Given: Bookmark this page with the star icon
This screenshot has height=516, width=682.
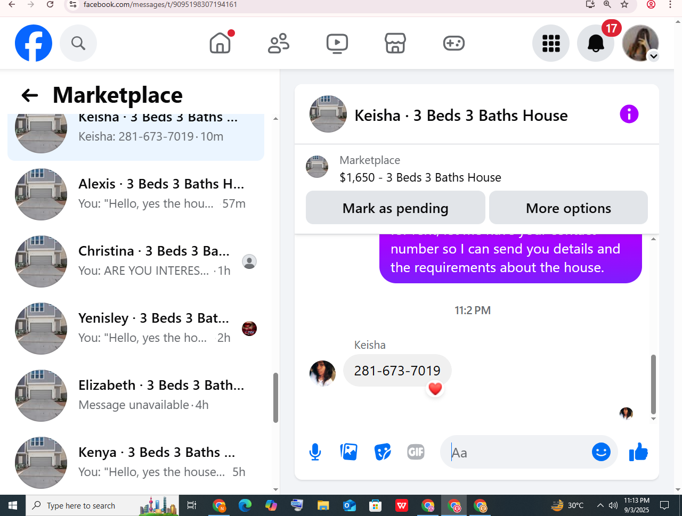Looking at the screenshot, I should point(624,4).
